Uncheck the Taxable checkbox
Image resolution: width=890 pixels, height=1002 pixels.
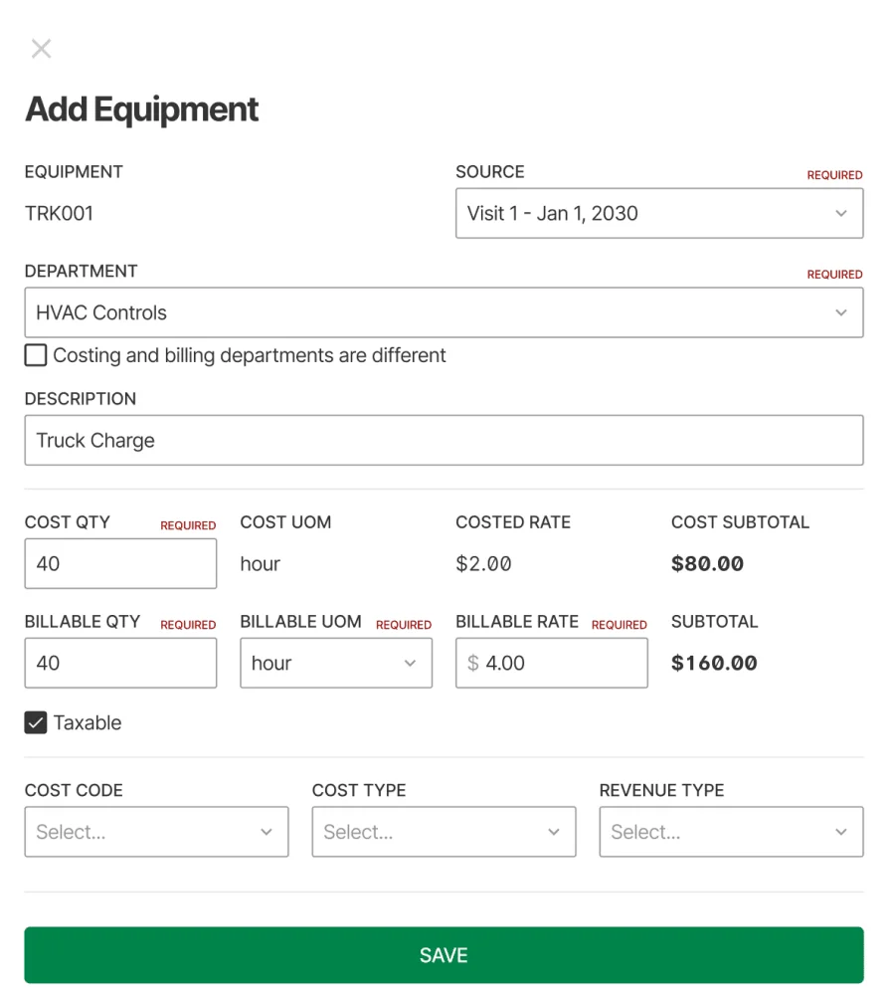(x=35, y=722)
